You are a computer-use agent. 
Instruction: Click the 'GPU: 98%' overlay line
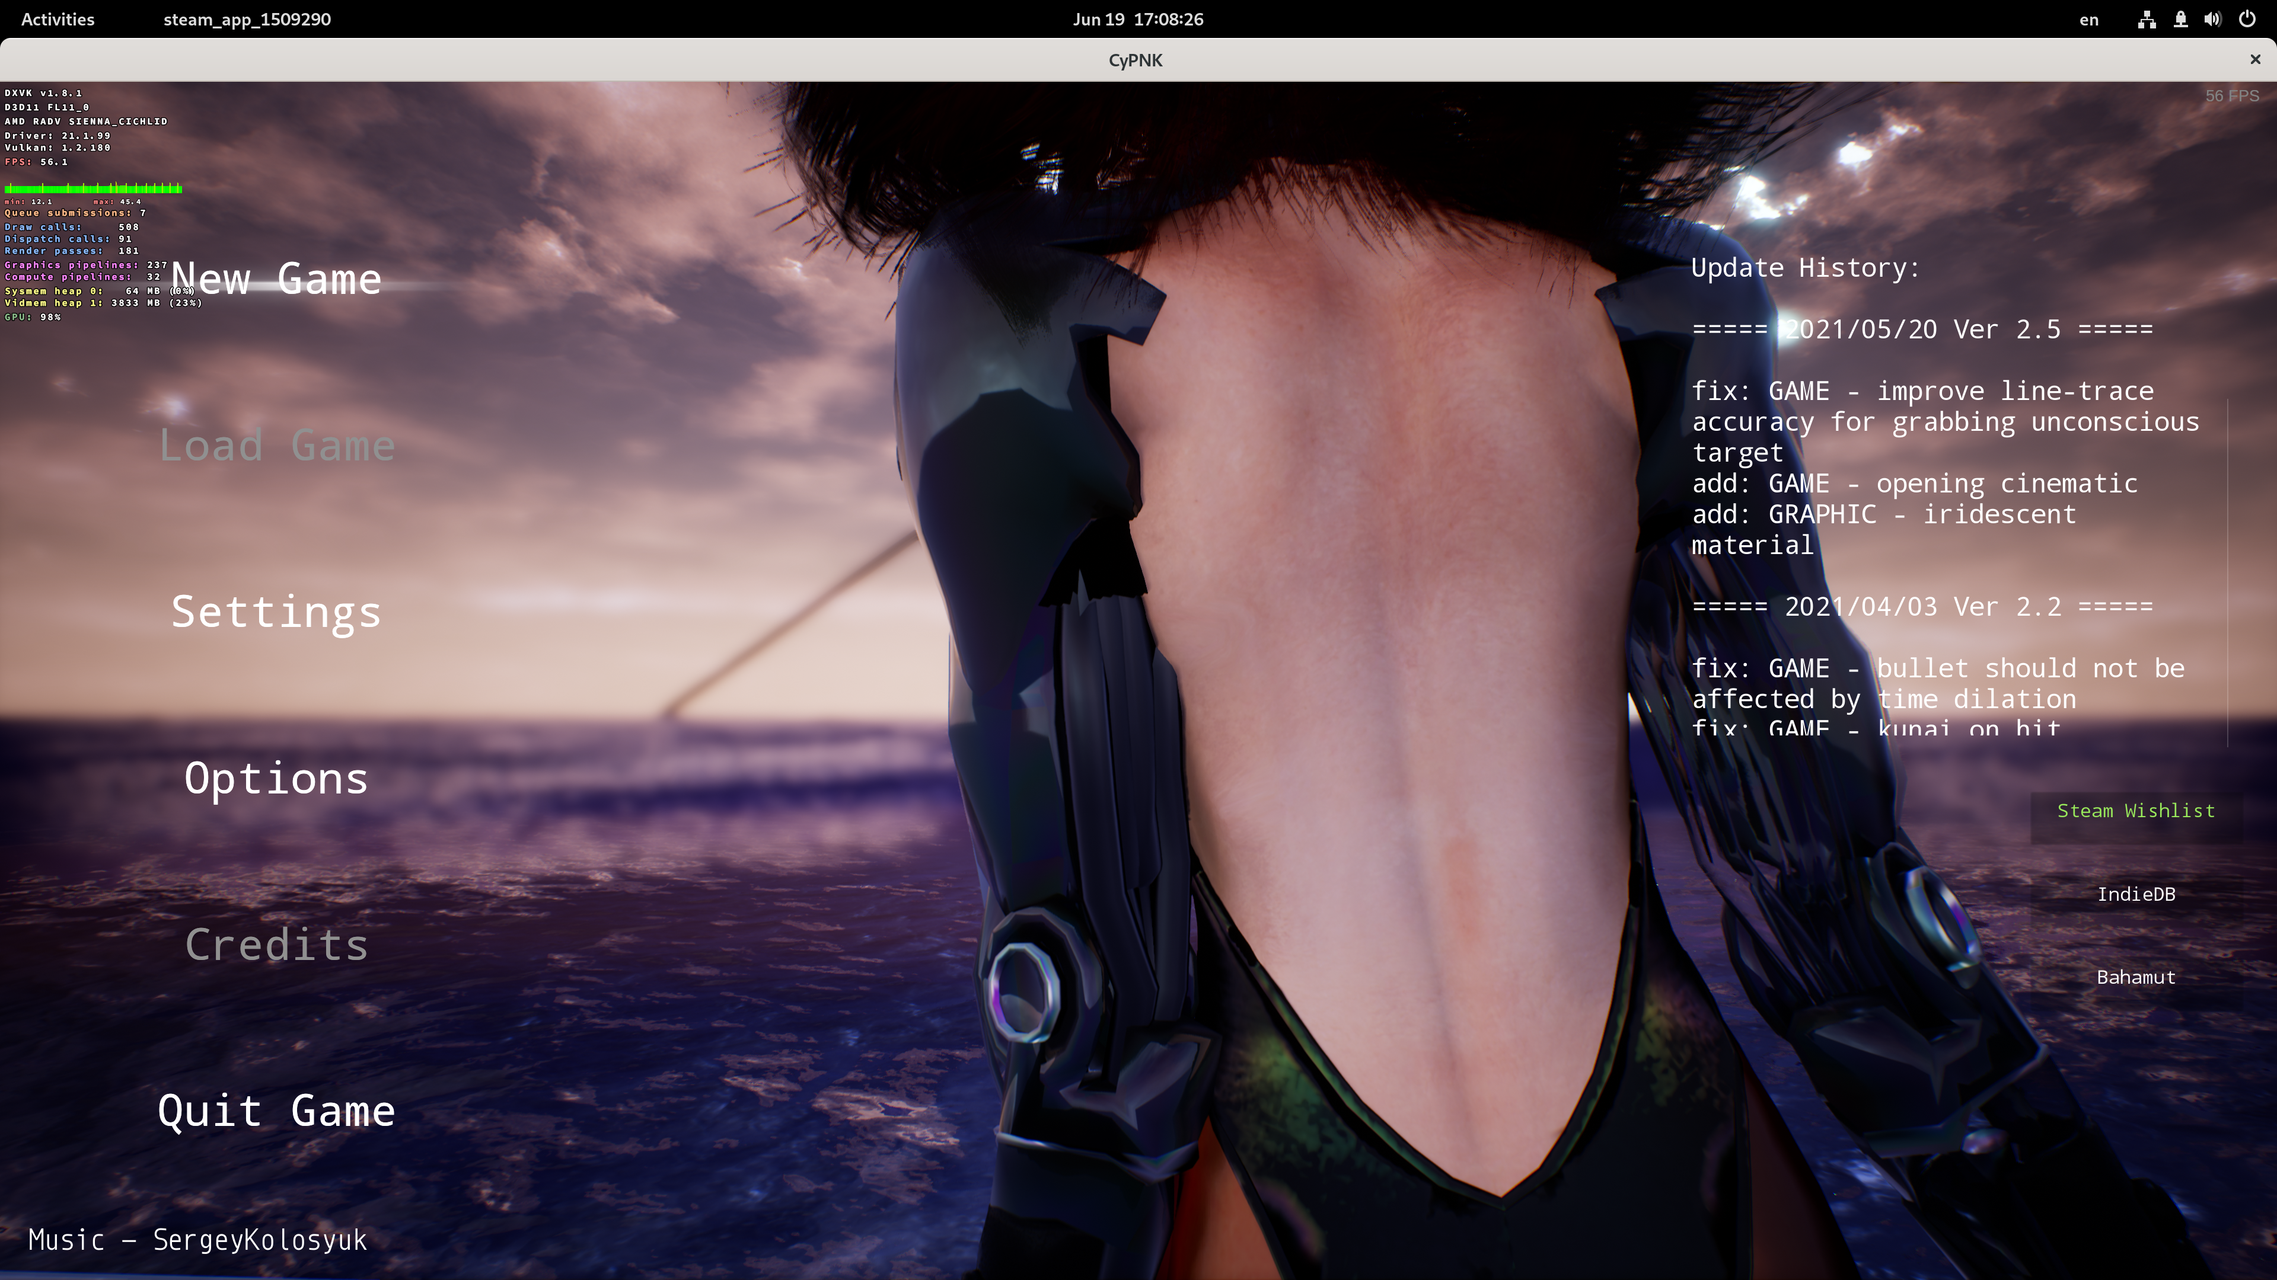[x=33, y=317]
